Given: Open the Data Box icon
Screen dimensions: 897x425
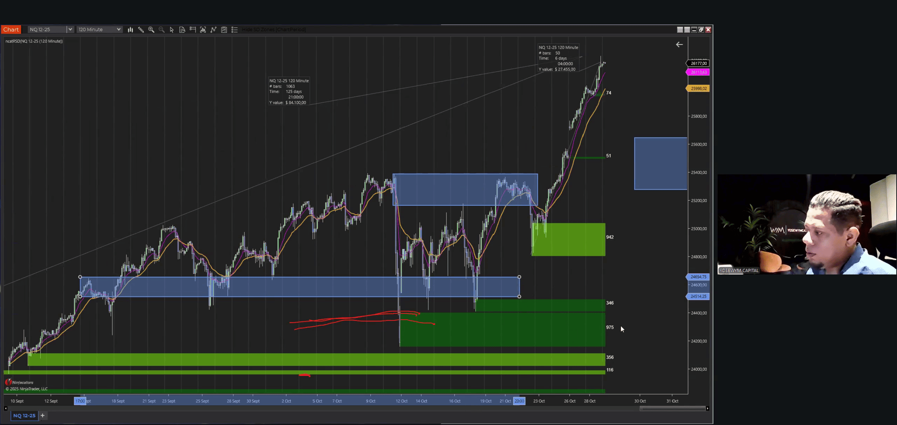Looking at the screenshot, I should [x=182, y=30].
